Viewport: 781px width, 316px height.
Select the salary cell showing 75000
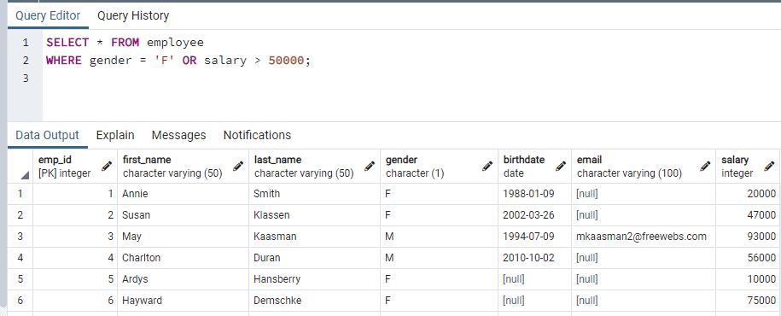(x=748, y=301)
